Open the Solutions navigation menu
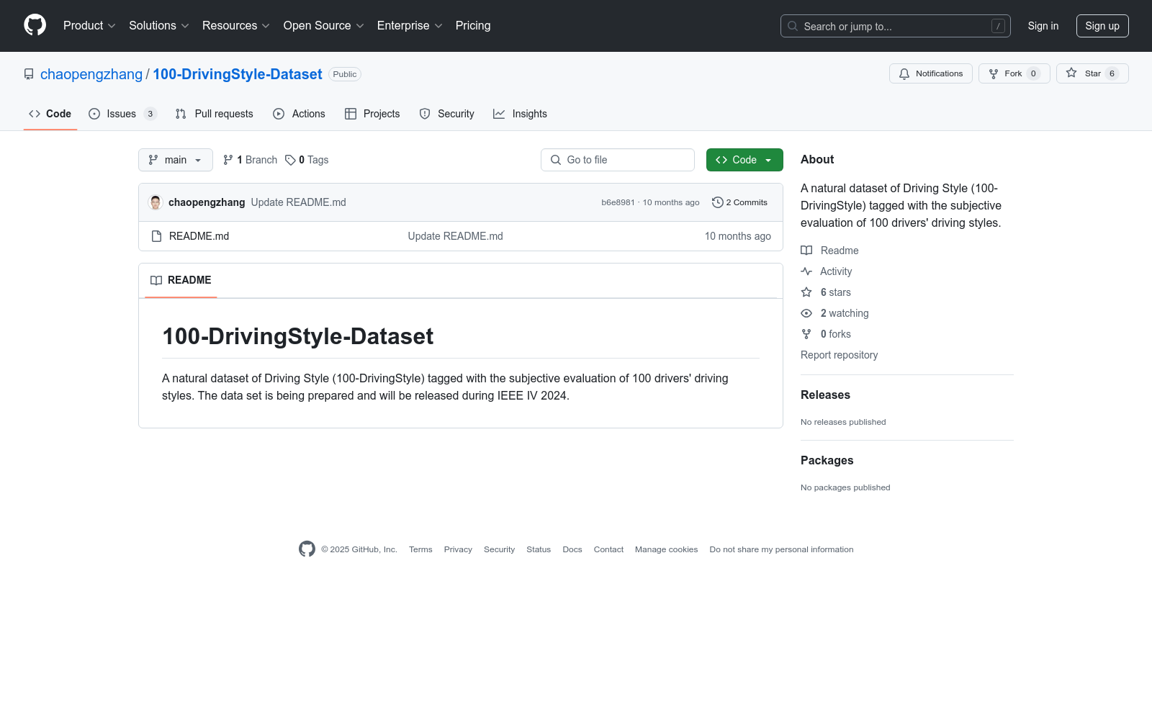Image resolution: width=1152 pixels, height=720 pixels. (x=158, y=26)
